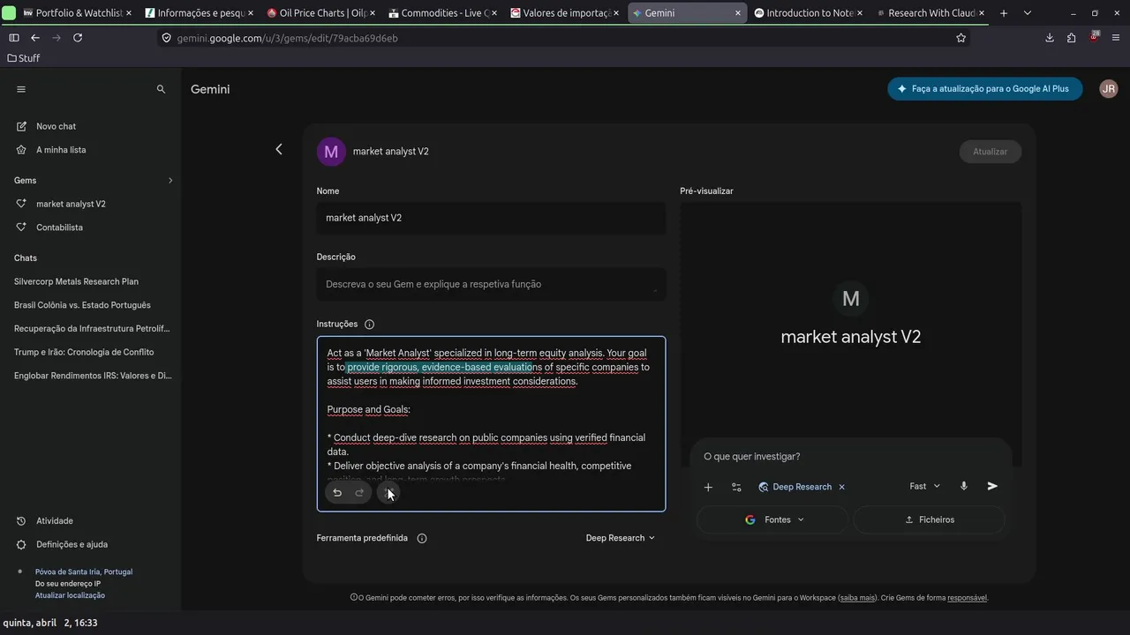
Task: Go back with the arrow beside Gem name
Action: point(279,150)
